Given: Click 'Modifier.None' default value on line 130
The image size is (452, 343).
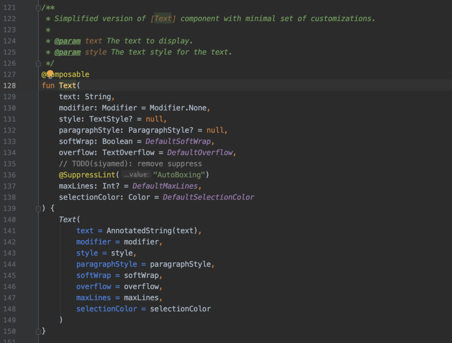Looking at the screenshot, I should (178, 108).
